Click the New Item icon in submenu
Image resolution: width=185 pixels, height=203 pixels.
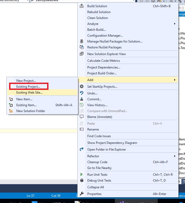pos(11,99)
